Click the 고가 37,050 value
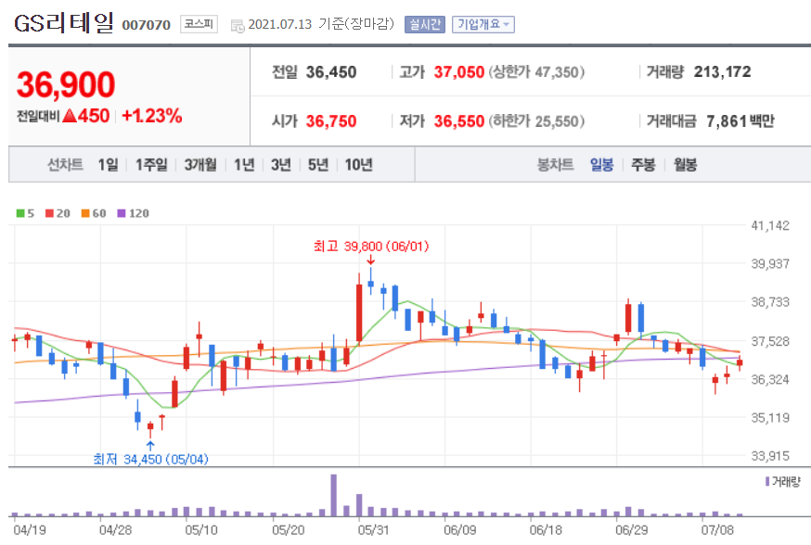This screenshot has height=545, width=811. (x=458, y=71)
